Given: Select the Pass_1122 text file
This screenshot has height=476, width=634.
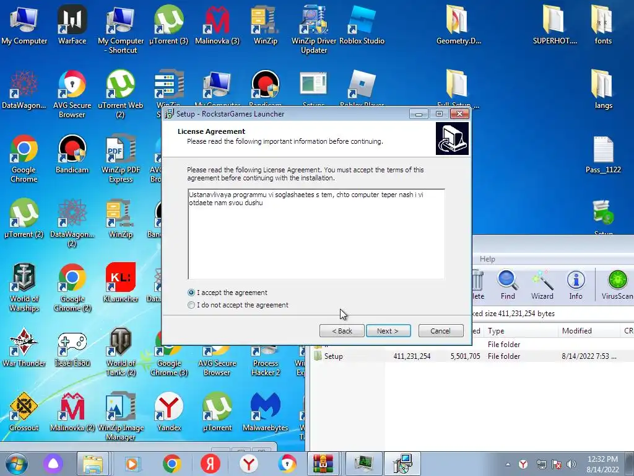Looking at the screenshot, I should 603,154.
